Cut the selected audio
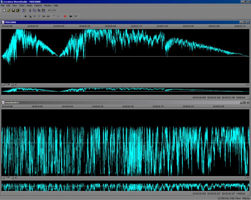The image size is (251, 200). (30, 11)
